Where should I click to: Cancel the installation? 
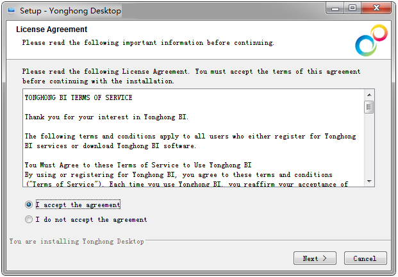pyautogui.click(x=365, y=258)
